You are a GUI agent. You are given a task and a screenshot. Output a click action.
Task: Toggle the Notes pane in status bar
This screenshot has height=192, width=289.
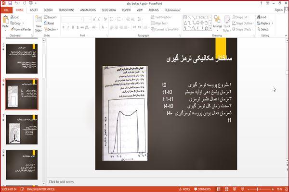(184, 189)
